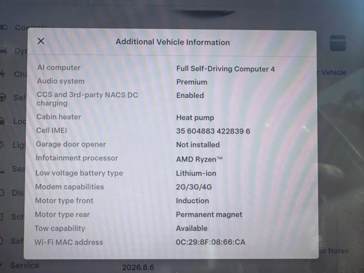The height and width of the screenshot is (273, 364).
Task: Open the Service menu item
Action: pyautogui.click(x=25, y=265)
